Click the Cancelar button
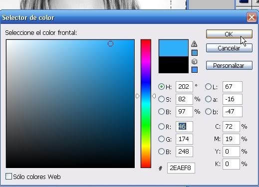 (x=229, y=48)
